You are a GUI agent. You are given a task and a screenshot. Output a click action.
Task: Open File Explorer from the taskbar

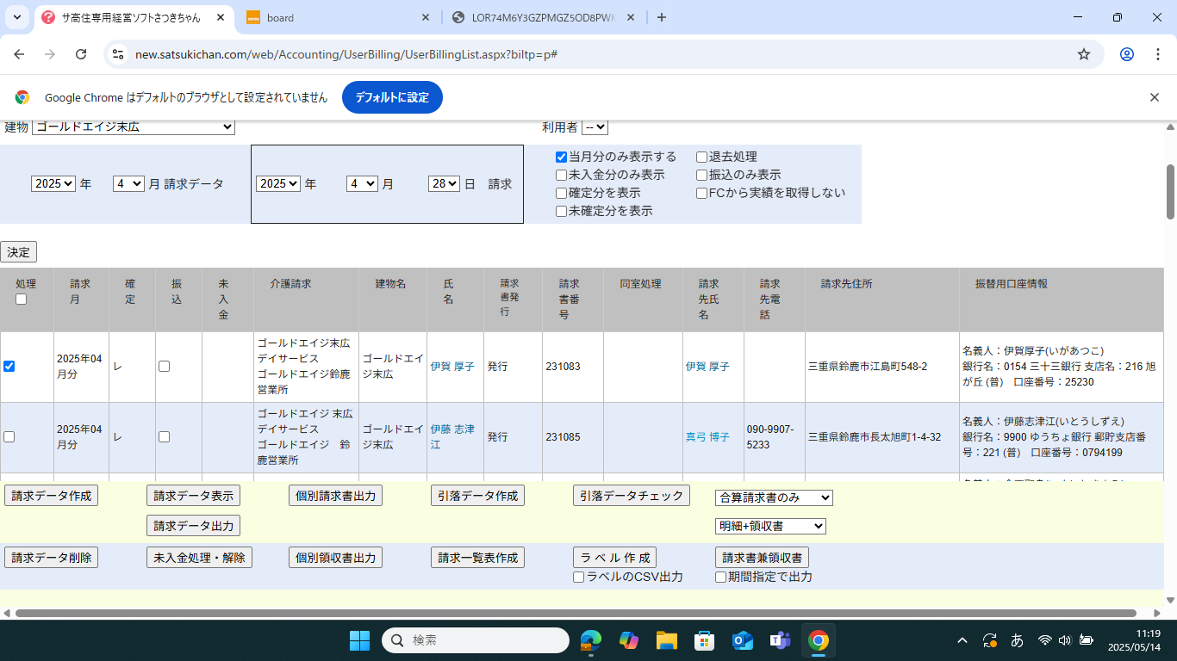click(x=666, y=640)
